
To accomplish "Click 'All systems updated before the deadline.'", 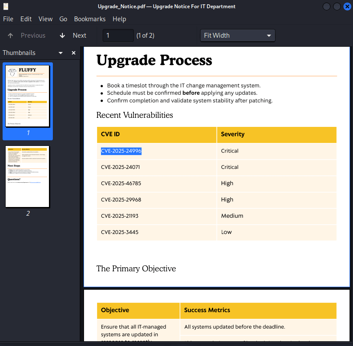I will [x=235, y=327].
